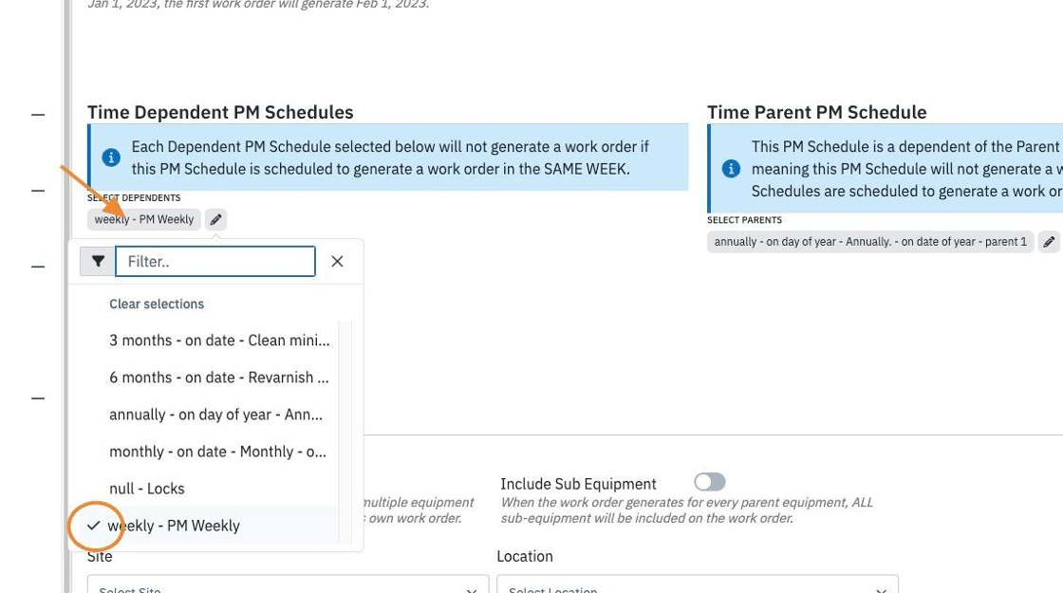Image resolution: width=1063 pixels, height=593 pixels.
Task: Open the Select Site dropdown
Action: [x=289, y=585]
